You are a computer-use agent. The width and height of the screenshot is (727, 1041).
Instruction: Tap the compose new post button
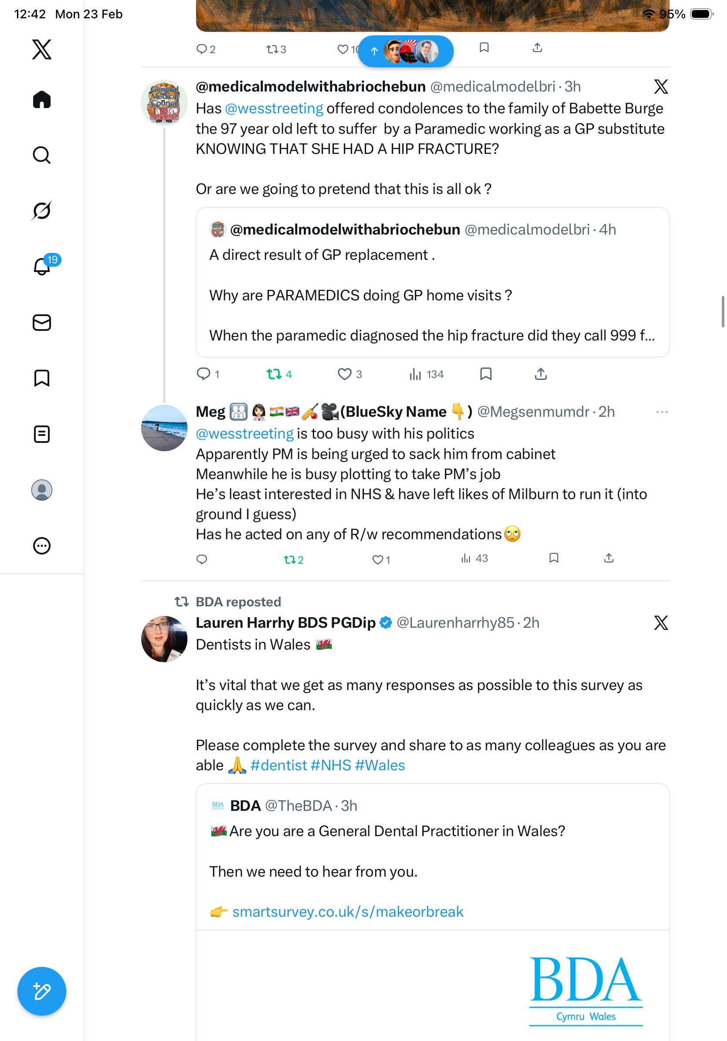[x=42, y=991]
